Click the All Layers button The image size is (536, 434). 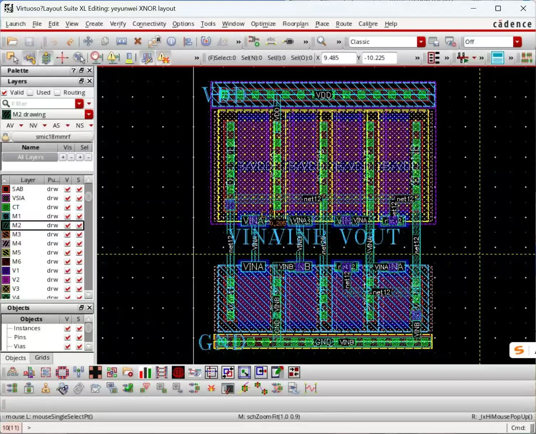(x=30, y=157)
